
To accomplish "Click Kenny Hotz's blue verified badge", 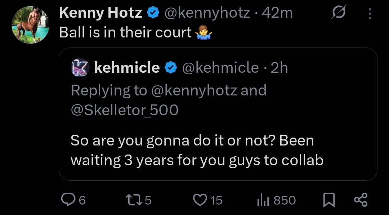I will tap(153, 13).
